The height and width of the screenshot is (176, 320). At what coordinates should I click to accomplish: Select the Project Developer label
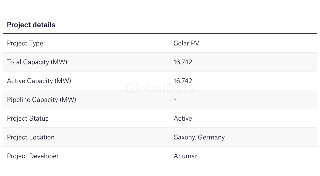point(33,156)
